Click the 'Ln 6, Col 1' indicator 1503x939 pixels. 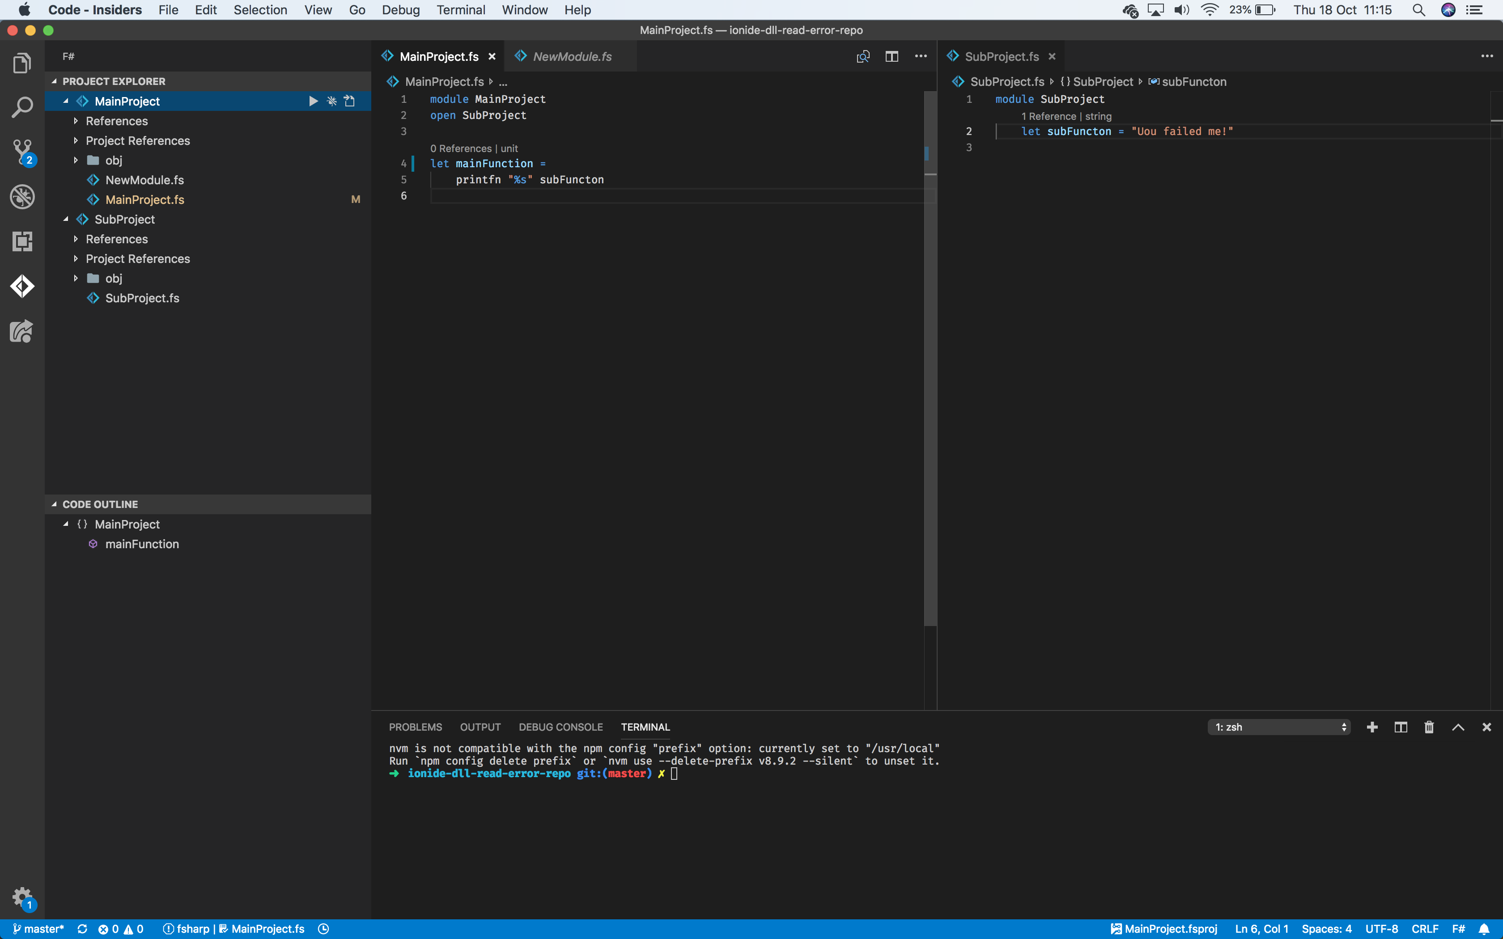tap(1261, 928)
